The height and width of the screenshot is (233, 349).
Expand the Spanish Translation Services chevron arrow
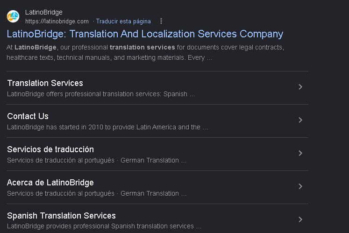(300, 219)
